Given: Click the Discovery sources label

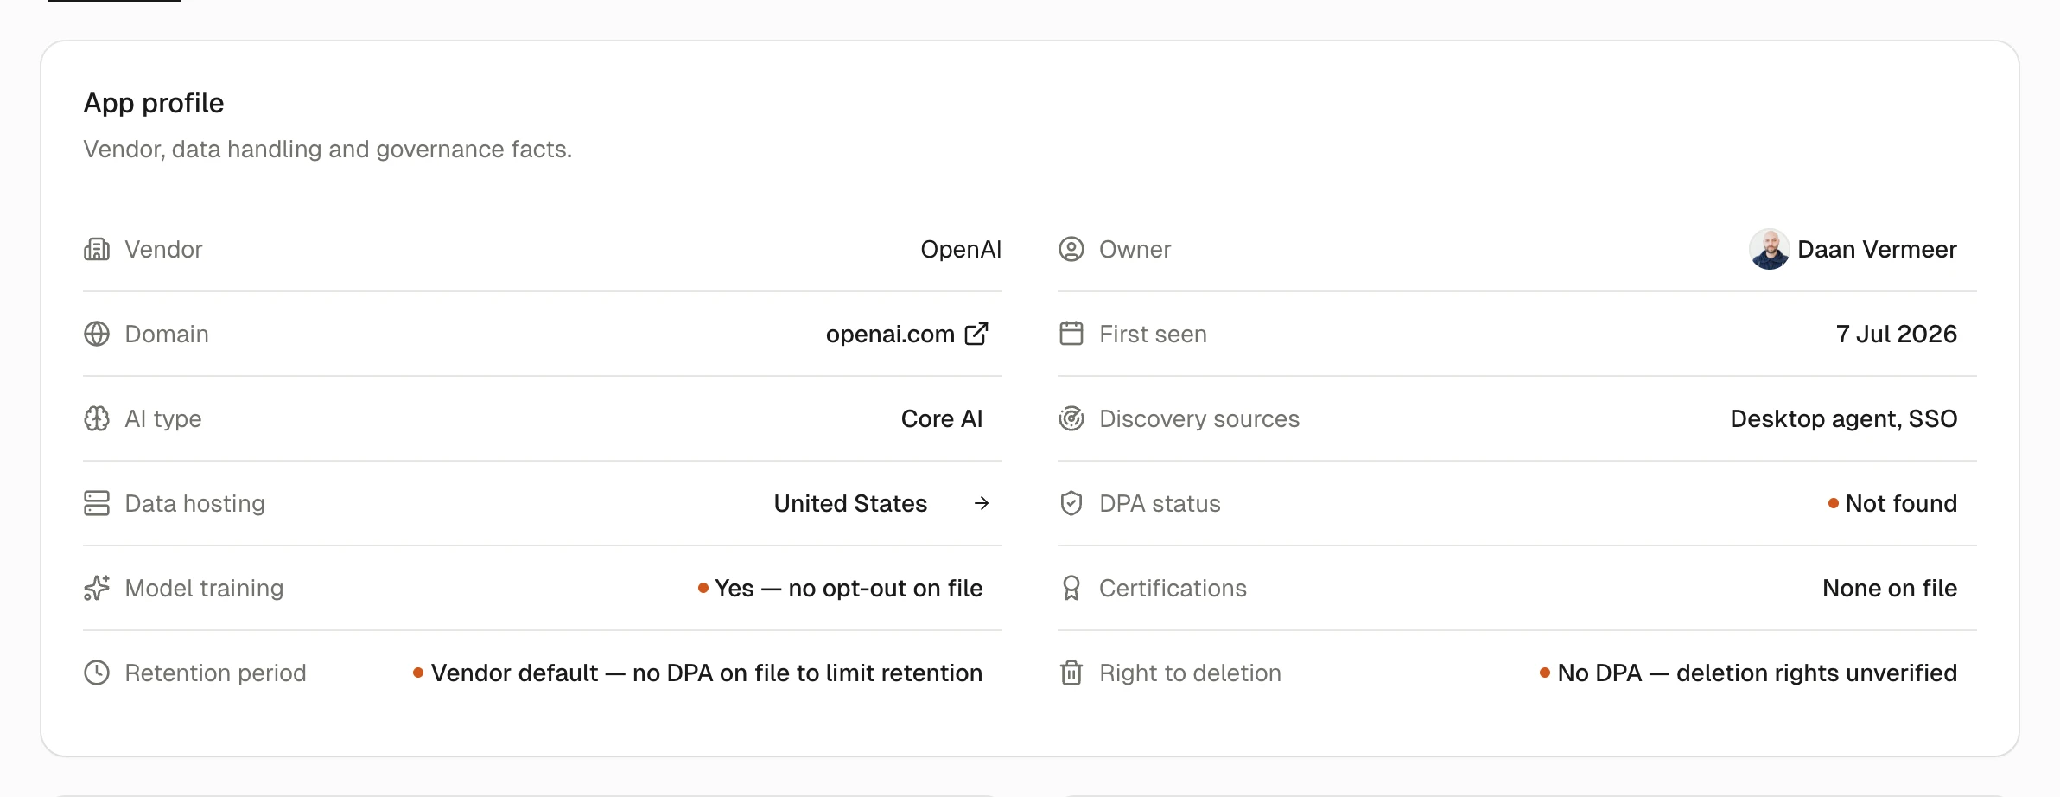Looking at the screenshot, I should (x=1199, y=419).
